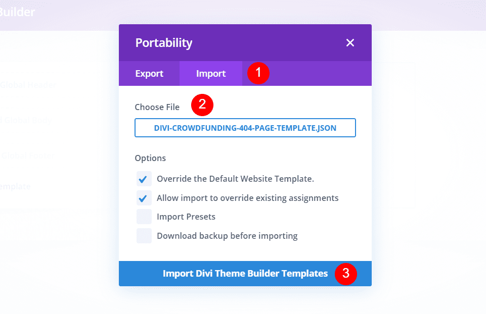Click the red step marker numbered 2

(202, 105)
